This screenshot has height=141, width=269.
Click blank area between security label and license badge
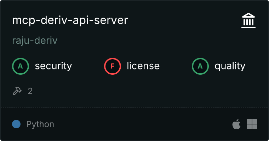click(88, 66)
